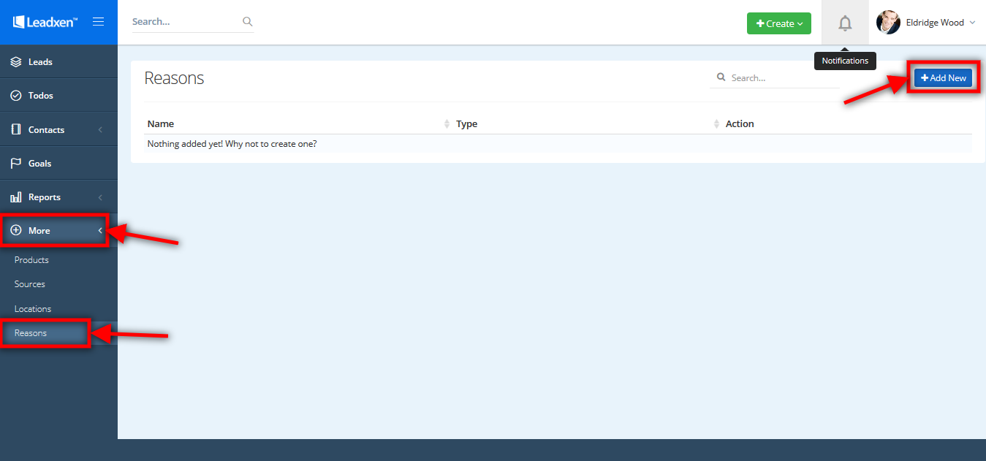This screenshot has height=461, width=986.
Task: Click the More plus-circle icon
Action: click(x=16, y=231)
